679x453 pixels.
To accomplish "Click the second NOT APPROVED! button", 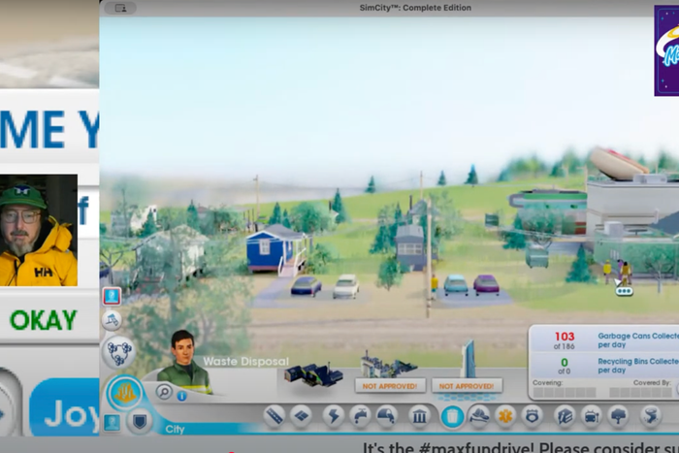I will (x=467, y=386).
